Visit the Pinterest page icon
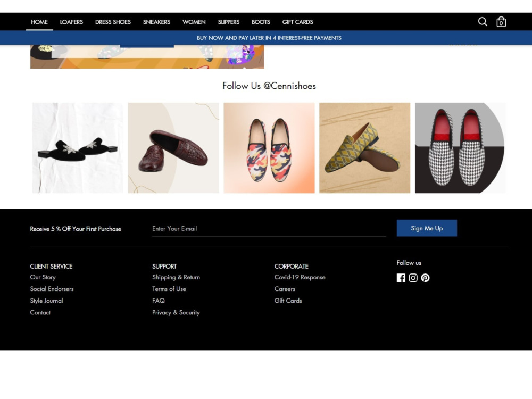 [425, 278]
